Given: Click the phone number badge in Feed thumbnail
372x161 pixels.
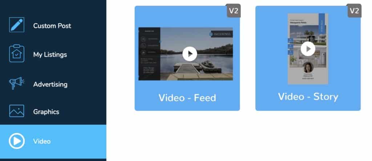Looking at the screenshot, I should tap(222, 34).
